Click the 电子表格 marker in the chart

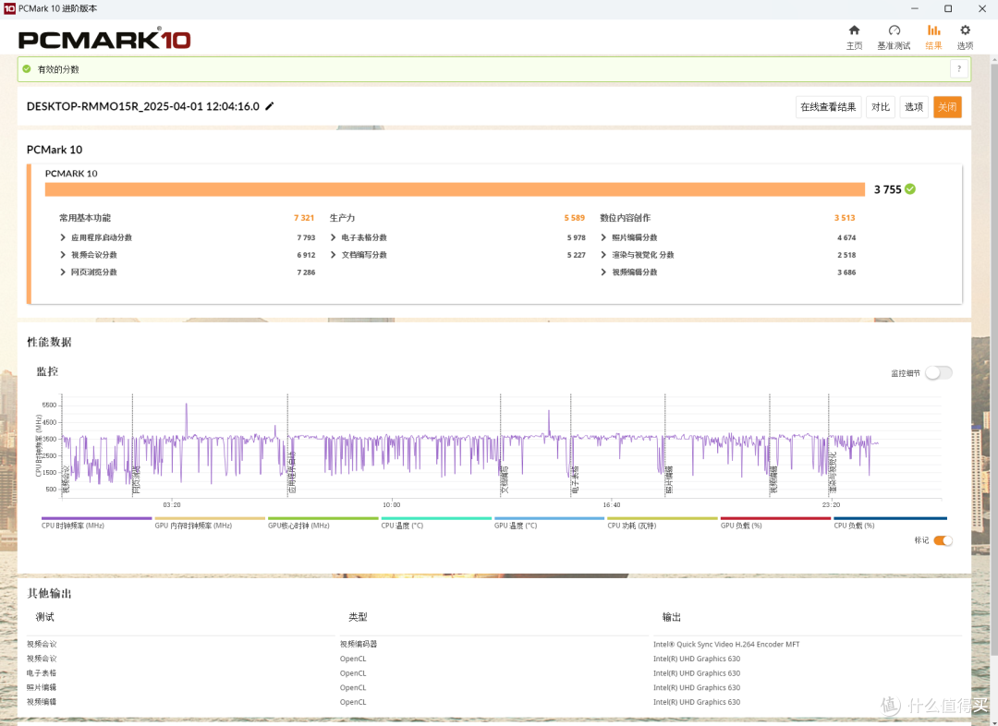coord(575,479)
